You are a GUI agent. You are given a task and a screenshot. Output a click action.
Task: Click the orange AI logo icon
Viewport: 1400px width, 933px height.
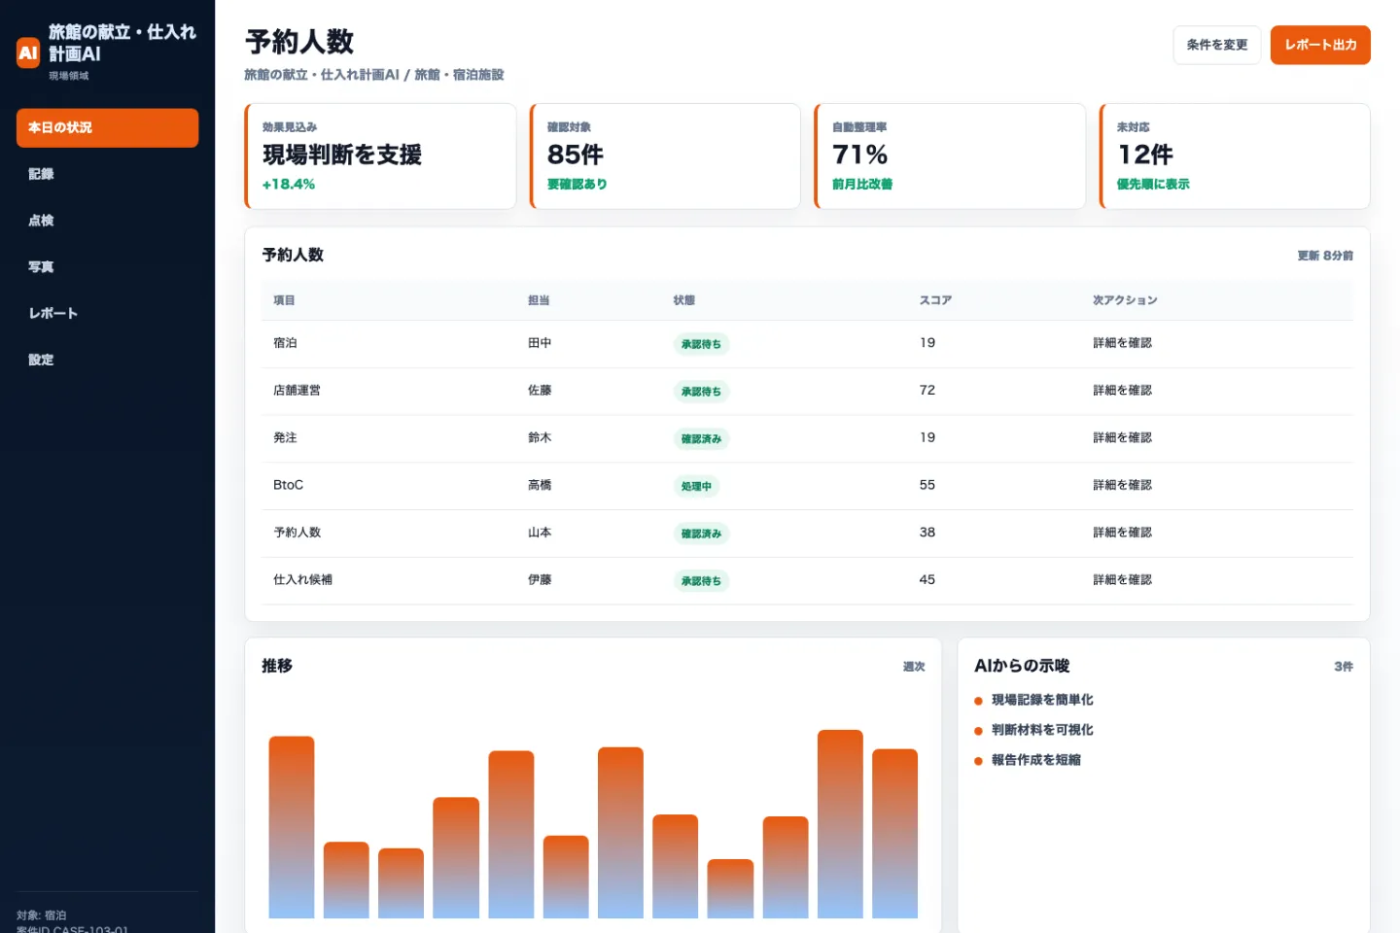pyautogui.click(x=28, y=52)
